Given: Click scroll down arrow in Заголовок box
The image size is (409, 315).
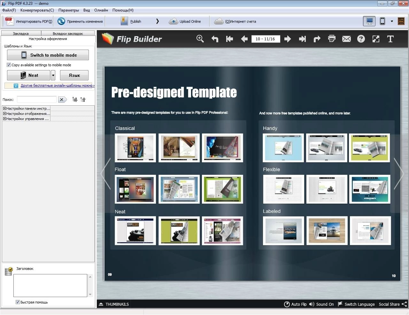Looking at the screenshot, I should [x=90, y=295].
